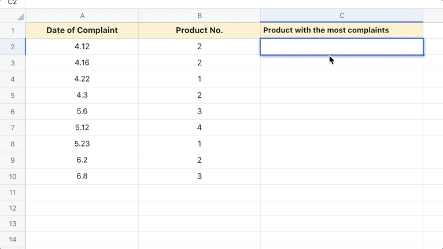Click the 'Product No.' header cell
The height and width of the screenshot is (249, 443).
(x=200, y=30)
